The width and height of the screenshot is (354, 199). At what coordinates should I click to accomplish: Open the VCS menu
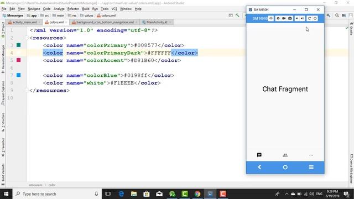tap(114, 9)
